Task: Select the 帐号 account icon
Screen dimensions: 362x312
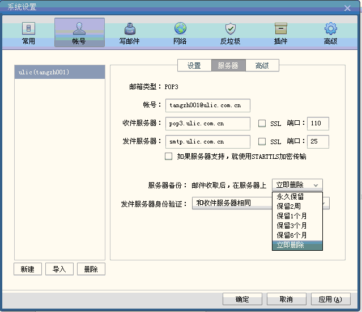Action: coord(79,33)
